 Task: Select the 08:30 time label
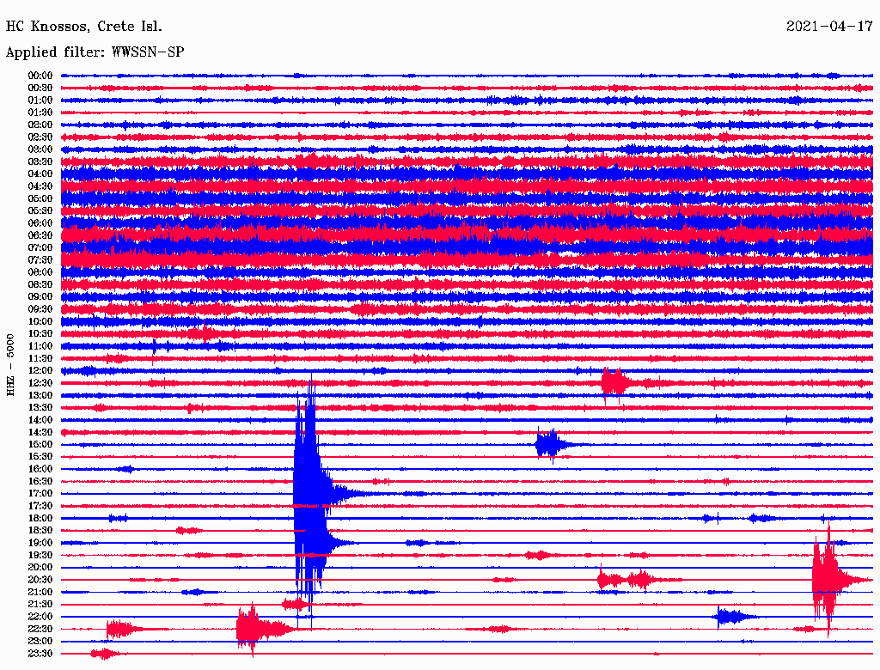pyautogui.click(x=40, y=285)
